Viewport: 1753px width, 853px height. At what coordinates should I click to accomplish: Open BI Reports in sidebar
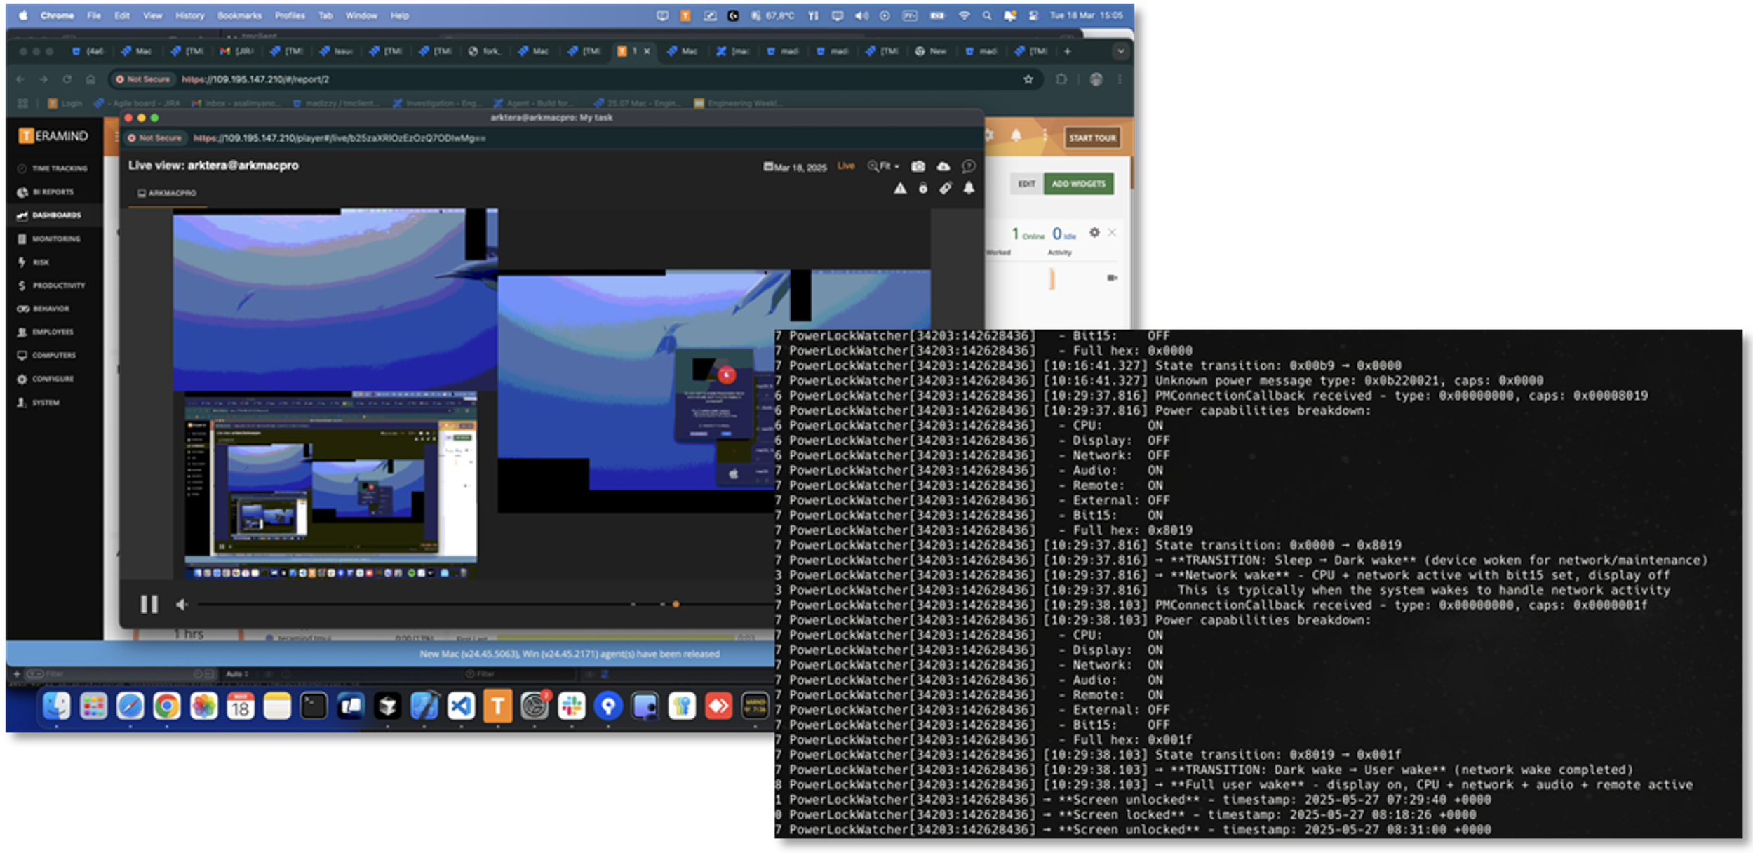click(46, 192)
